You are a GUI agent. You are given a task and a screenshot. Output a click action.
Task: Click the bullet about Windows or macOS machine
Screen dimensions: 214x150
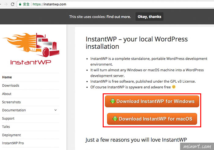click(147, 73)
